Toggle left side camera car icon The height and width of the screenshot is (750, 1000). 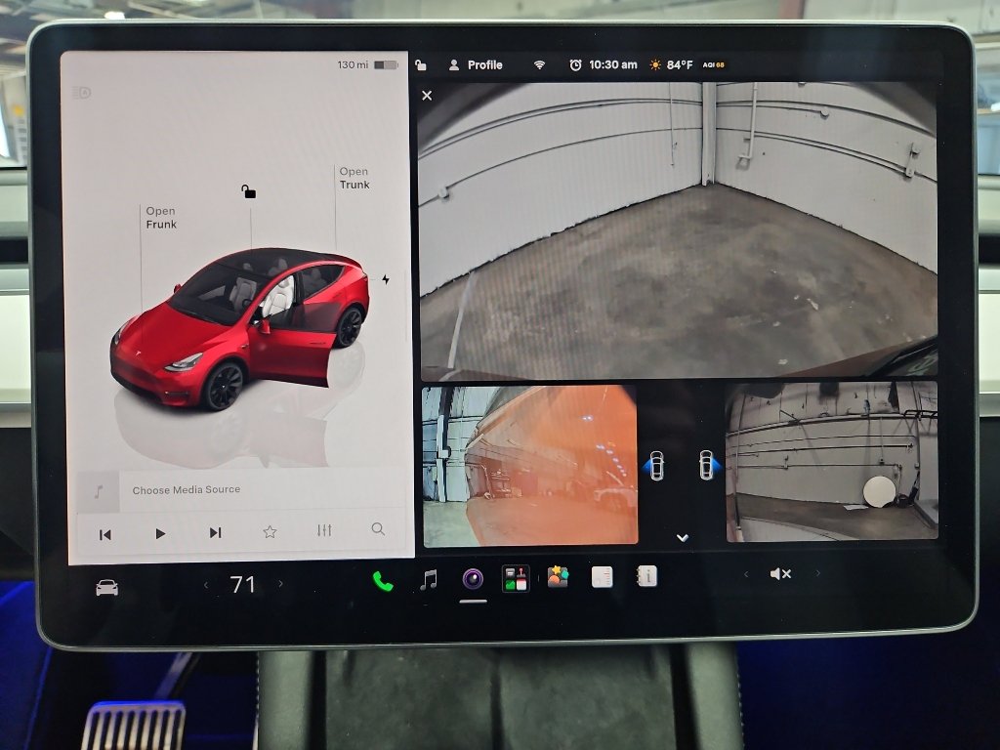(x=655, y=466)
